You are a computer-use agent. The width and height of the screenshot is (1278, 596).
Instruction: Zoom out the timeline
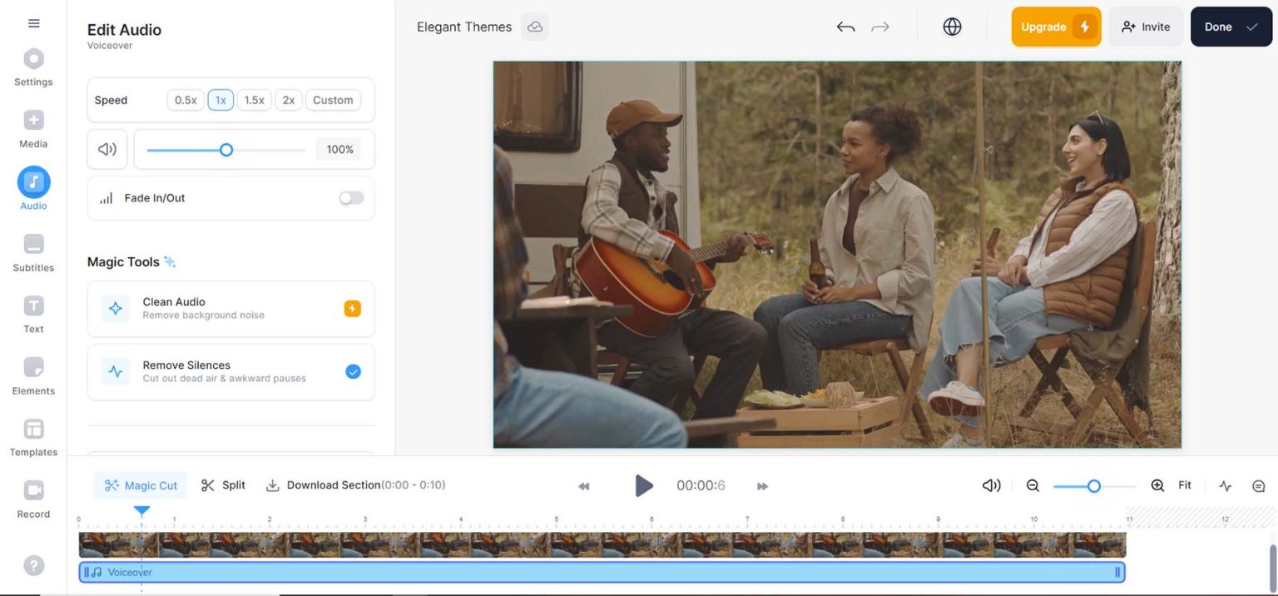pos(1033,485)
